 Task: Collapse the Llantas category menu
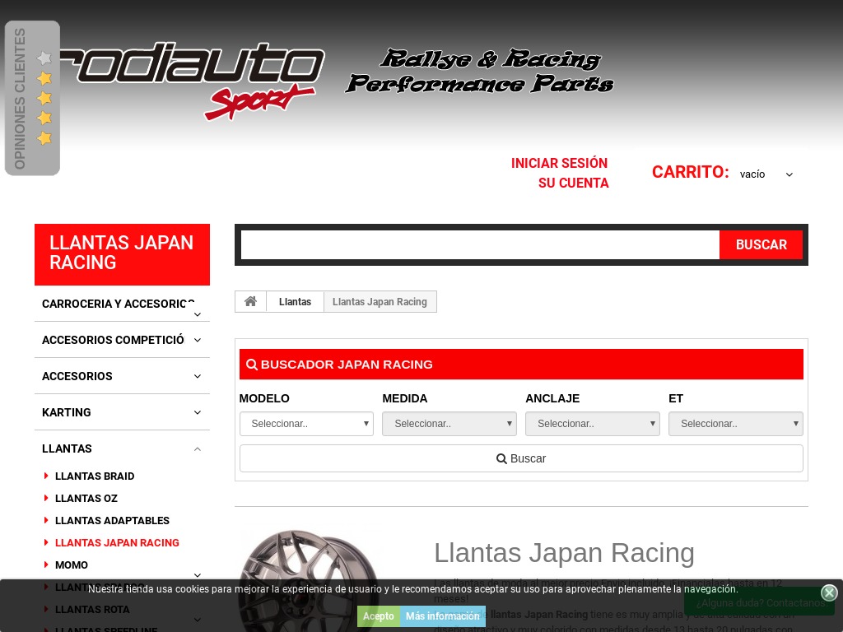(x=198, y=448)
